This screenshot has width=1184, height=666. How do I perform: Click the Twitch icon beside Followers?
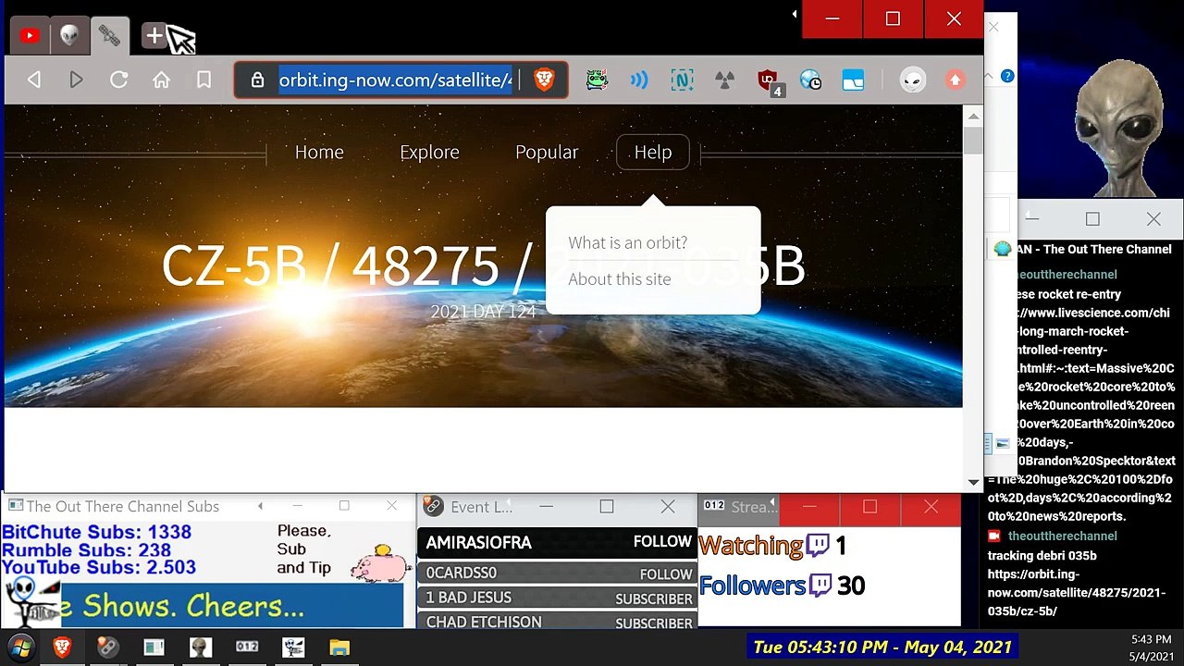point(820,586)
